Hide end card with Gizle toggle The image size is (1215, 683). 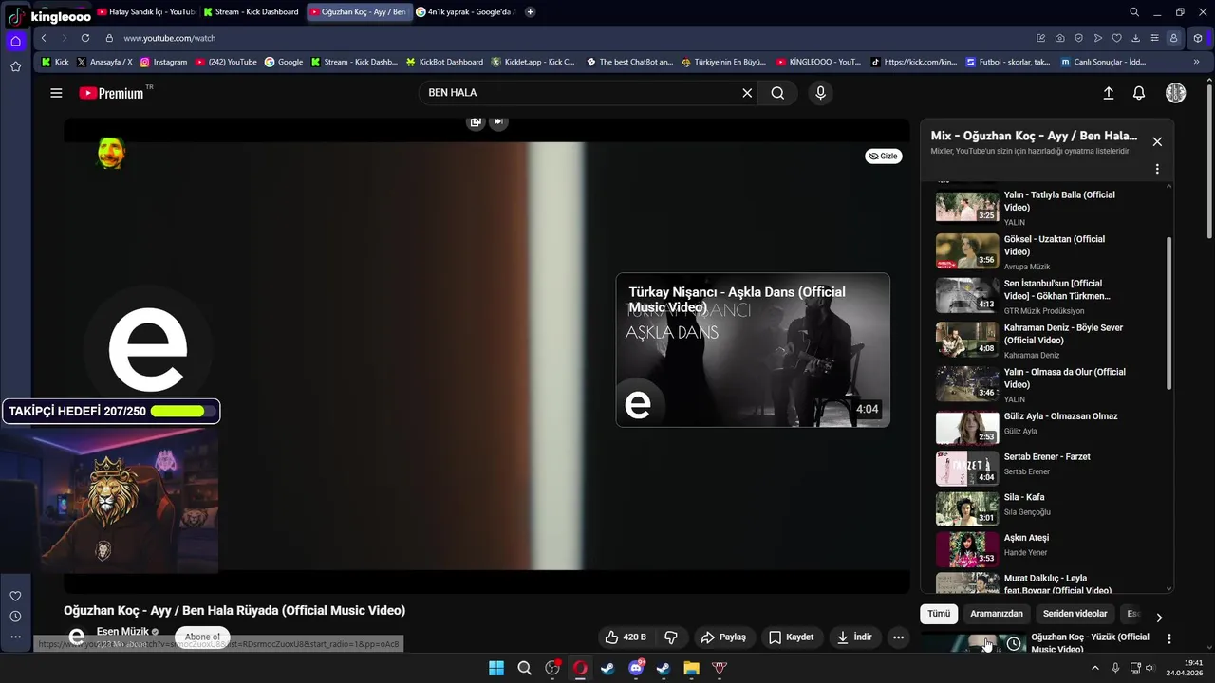coord(884,156)
